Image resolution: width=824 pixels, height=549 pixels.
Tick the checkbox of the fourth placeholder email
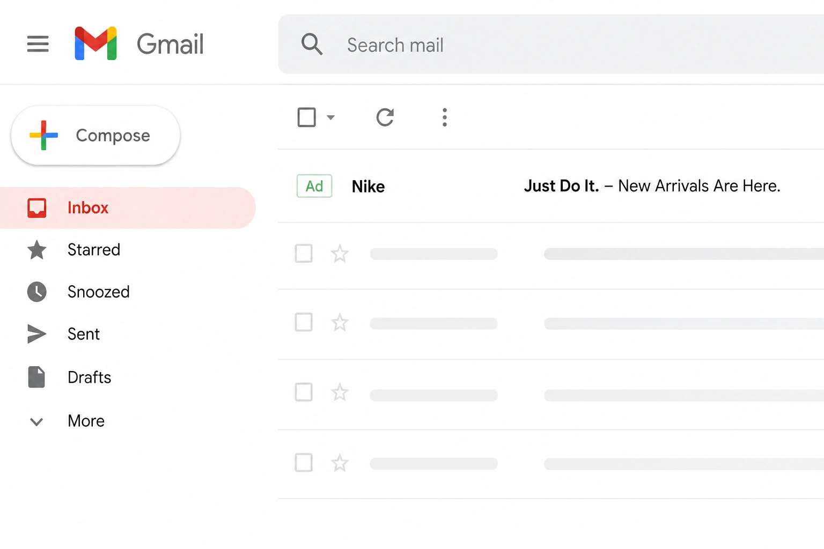(304, 463)
